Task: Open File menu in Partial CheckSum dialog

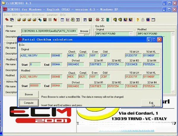Action: [x=22, y=45]
